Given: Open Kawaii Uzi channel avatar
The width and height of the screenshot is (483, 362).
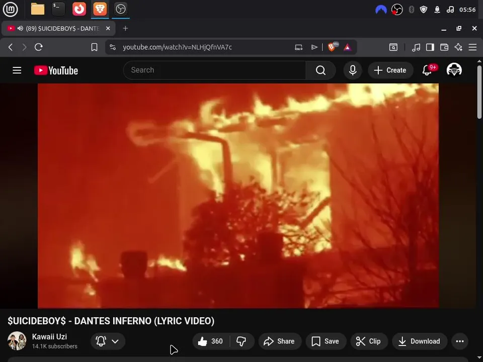Looking at the screenshot, I should [17, 341].
